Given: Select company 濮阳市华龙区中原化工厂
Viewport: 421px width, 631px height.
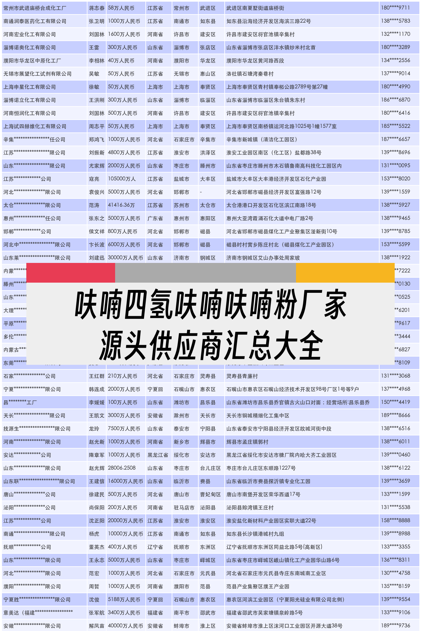Looking at the screenshot, I should pos(32,60).
